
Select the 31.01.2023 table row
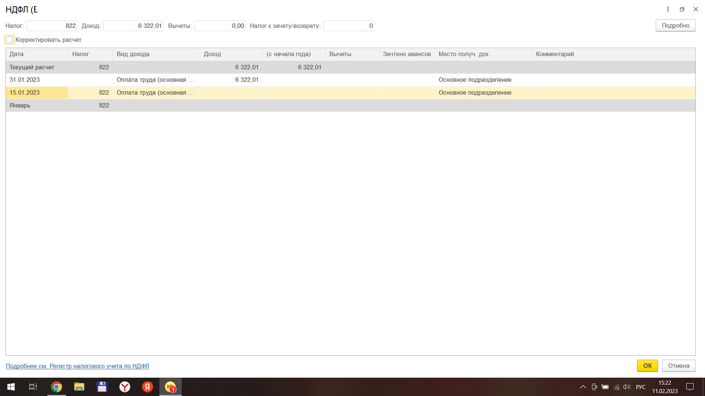point(25,80)
